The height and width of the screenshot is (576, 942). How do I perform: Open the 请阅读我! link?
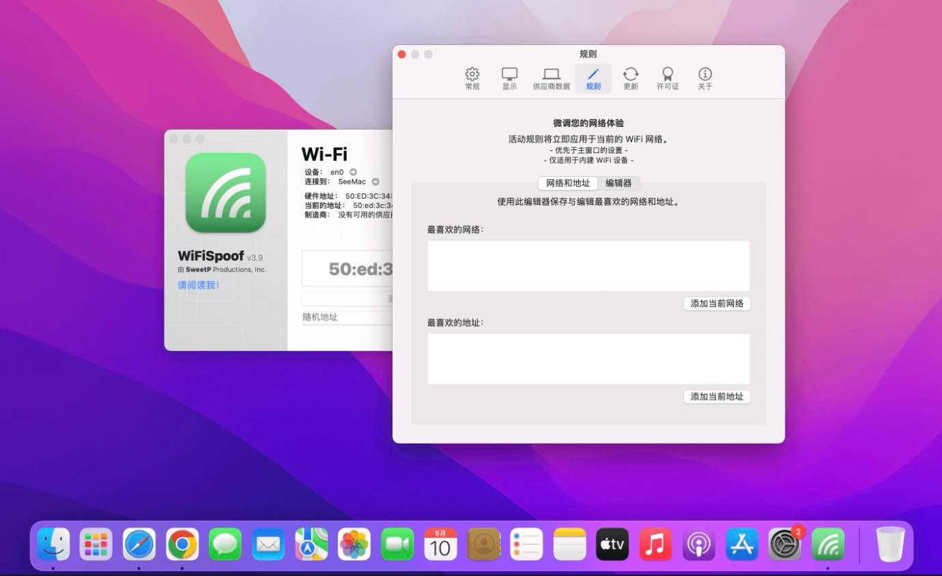[199, 285]
